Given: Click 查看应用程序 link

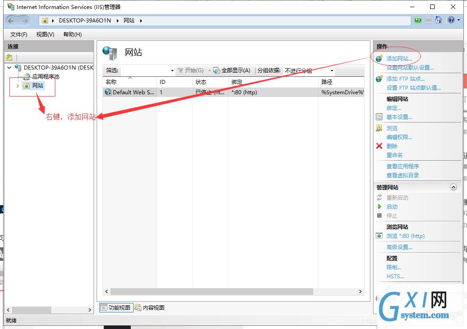Looking at the screenshot, I should pyautogui.click(x=403, y=166).
